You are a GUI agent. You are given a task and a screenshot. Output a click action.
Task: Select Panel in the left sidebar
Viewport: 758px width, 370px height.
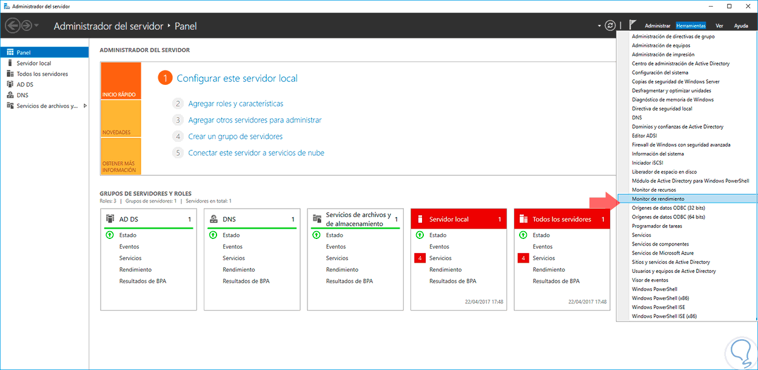coord(44,53)
